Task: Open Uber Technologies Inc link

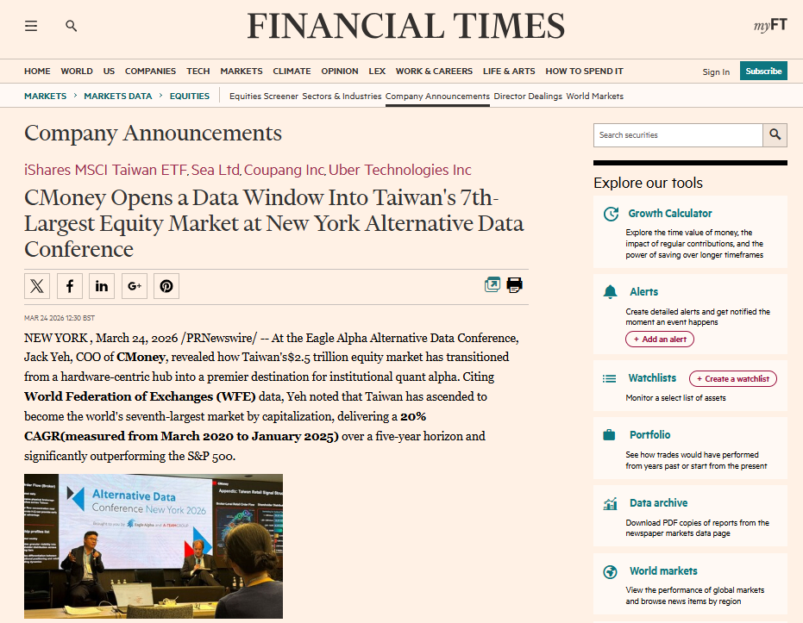Action: pos(400,170)
